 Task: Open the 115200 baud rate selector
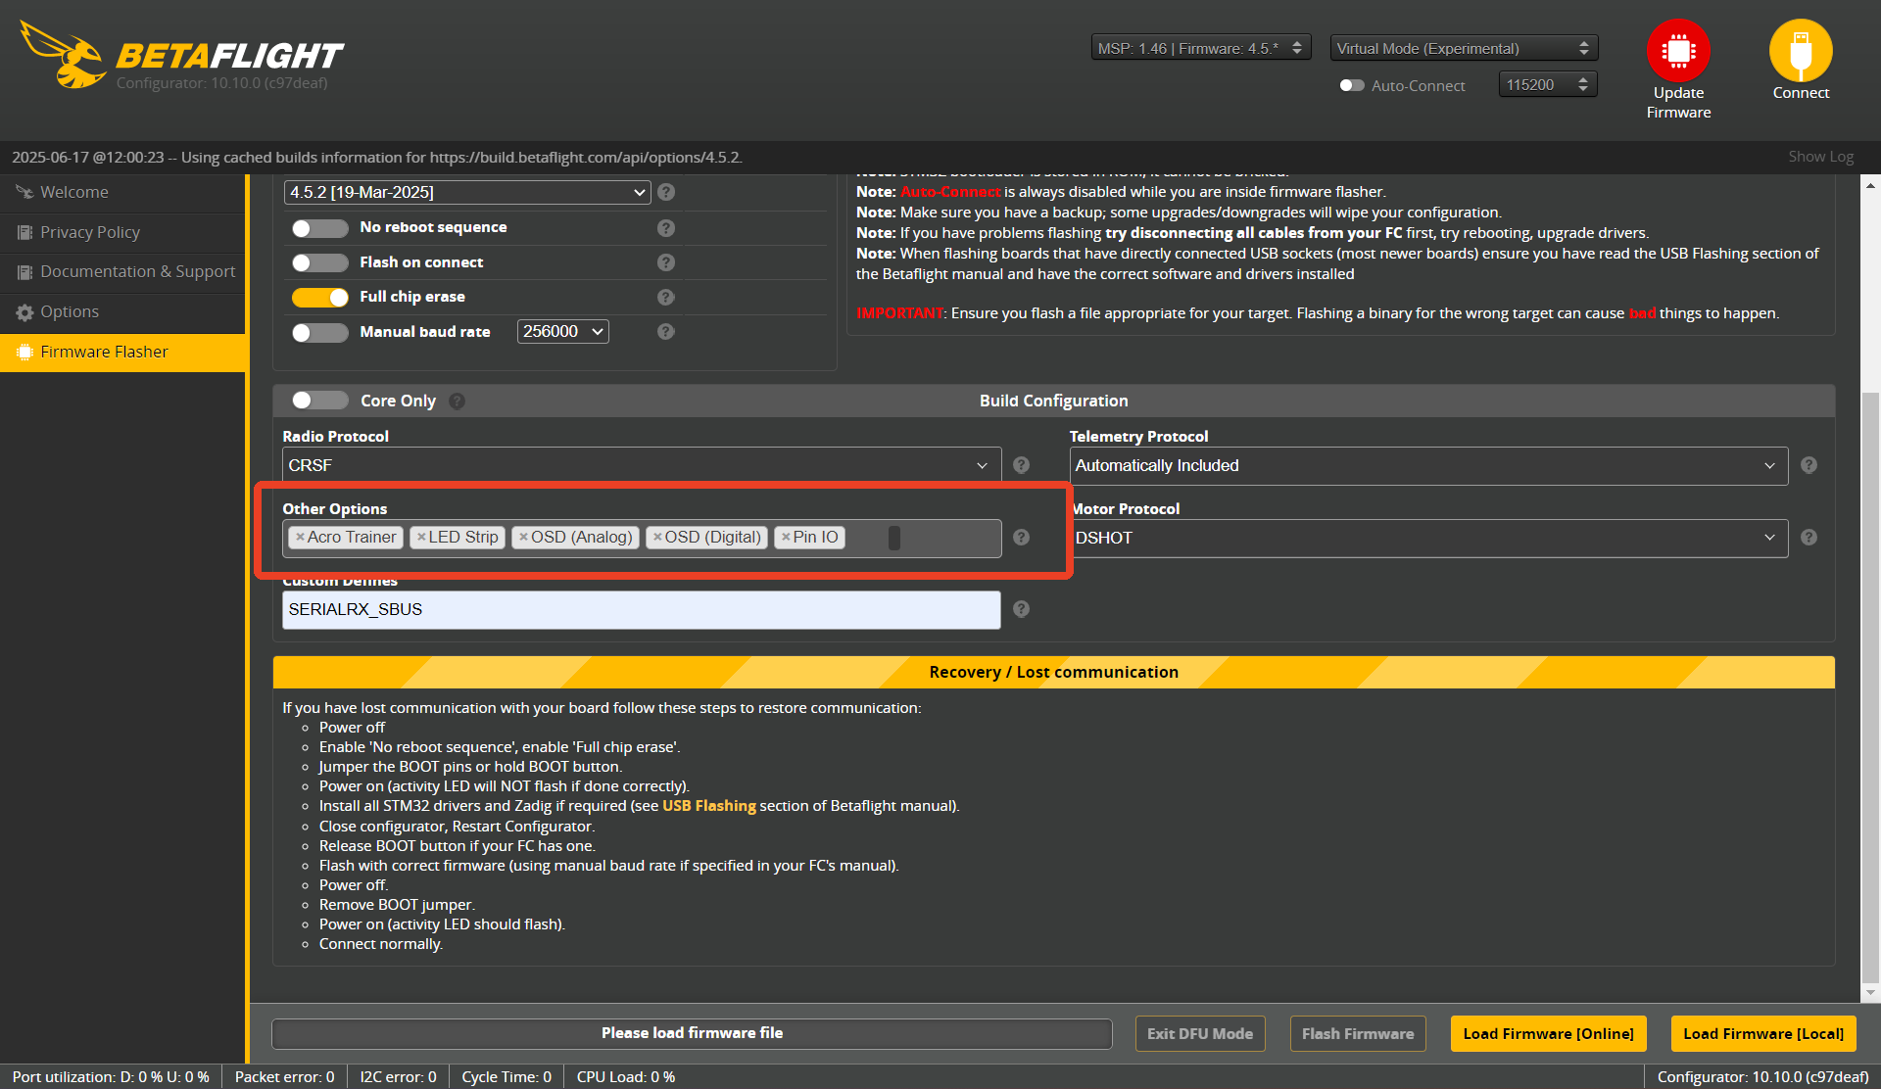(1548, 85)
